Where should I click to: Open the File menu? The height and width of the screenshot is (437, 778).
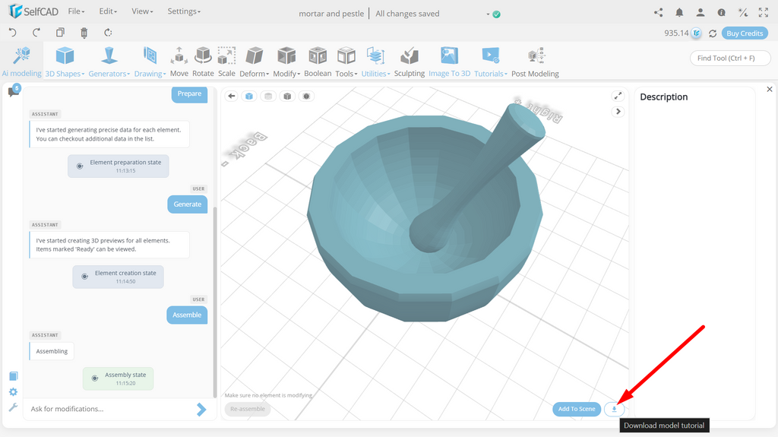tap(76, 11)
